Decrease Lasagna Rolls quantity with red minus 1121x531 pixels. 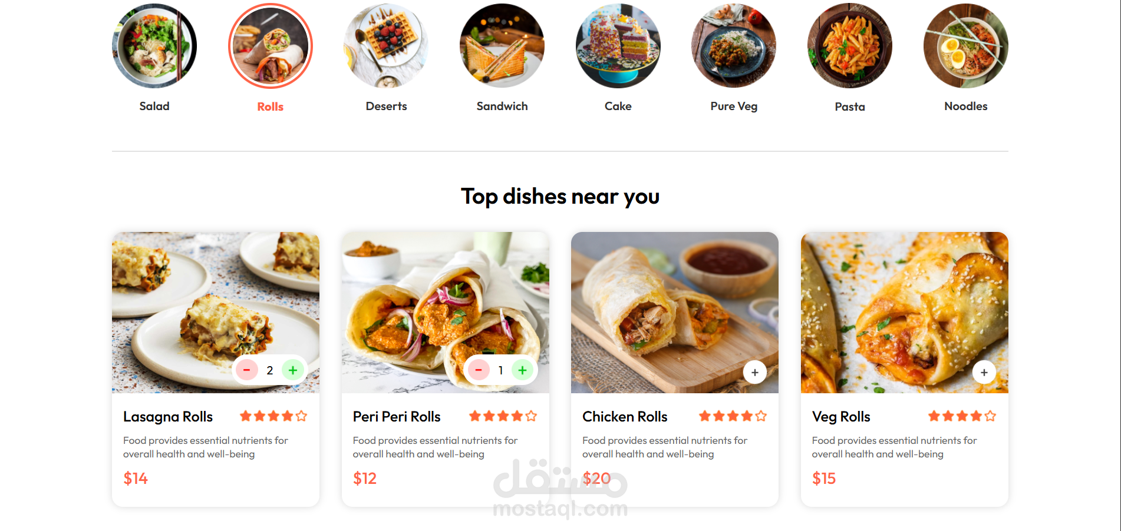coord(247,370)
